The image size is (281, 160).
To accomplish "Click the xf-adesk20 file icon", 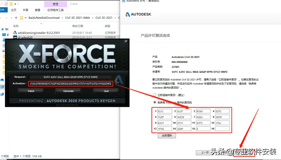I will 15,37.
